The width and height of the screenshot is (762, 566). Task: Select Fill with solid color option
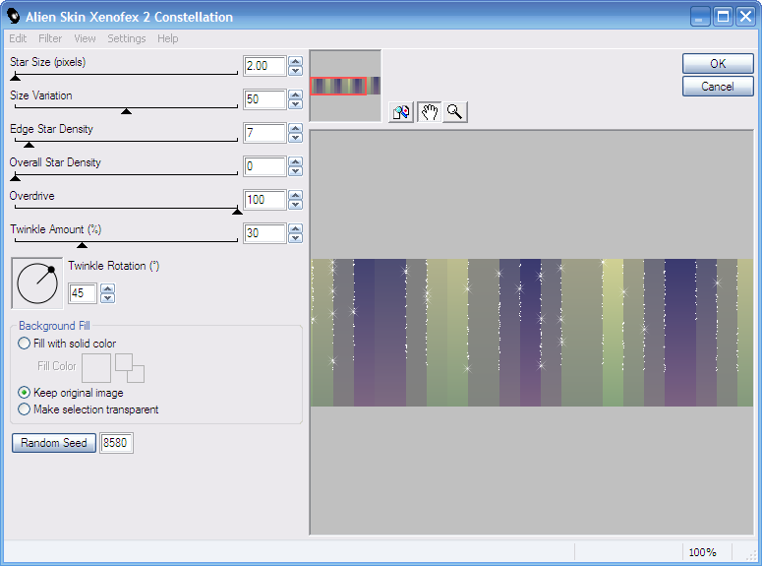click(24, 344)
